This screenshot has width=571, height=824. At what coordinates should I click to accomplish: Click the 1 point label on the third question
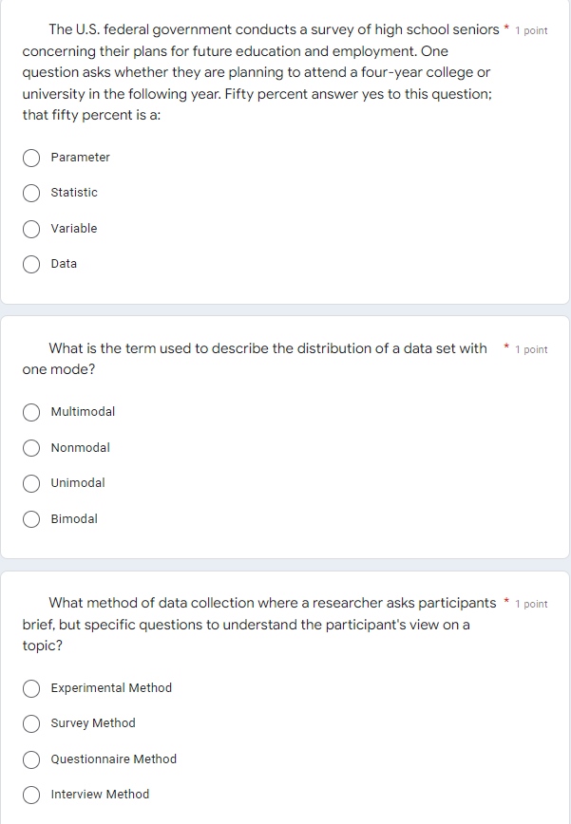click(x=533, y=602)
